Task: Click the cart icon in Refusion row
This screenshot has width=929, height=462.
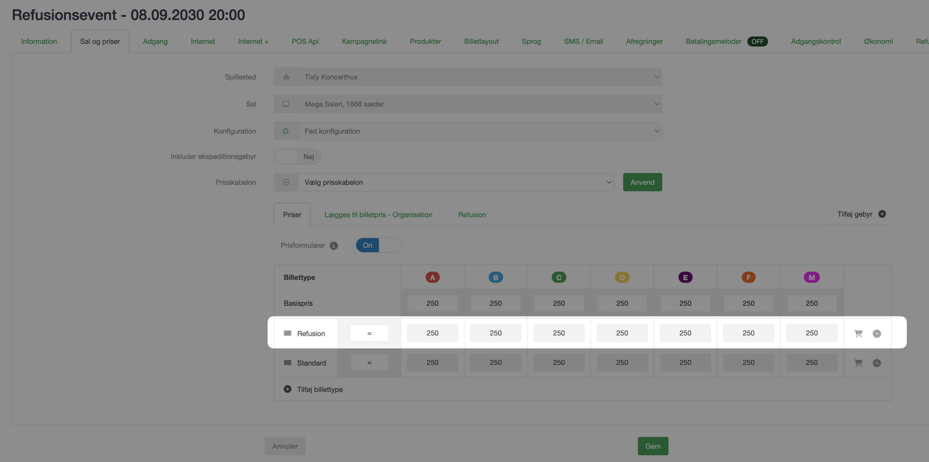Action: pyautogui.click(x=858, y=334)
